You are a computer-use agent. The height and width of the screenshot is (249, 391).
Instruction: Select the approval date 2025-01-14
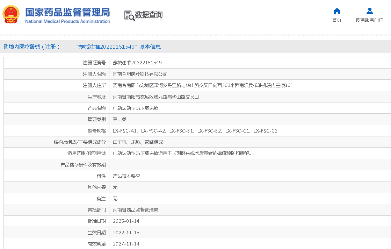point(126,221)
